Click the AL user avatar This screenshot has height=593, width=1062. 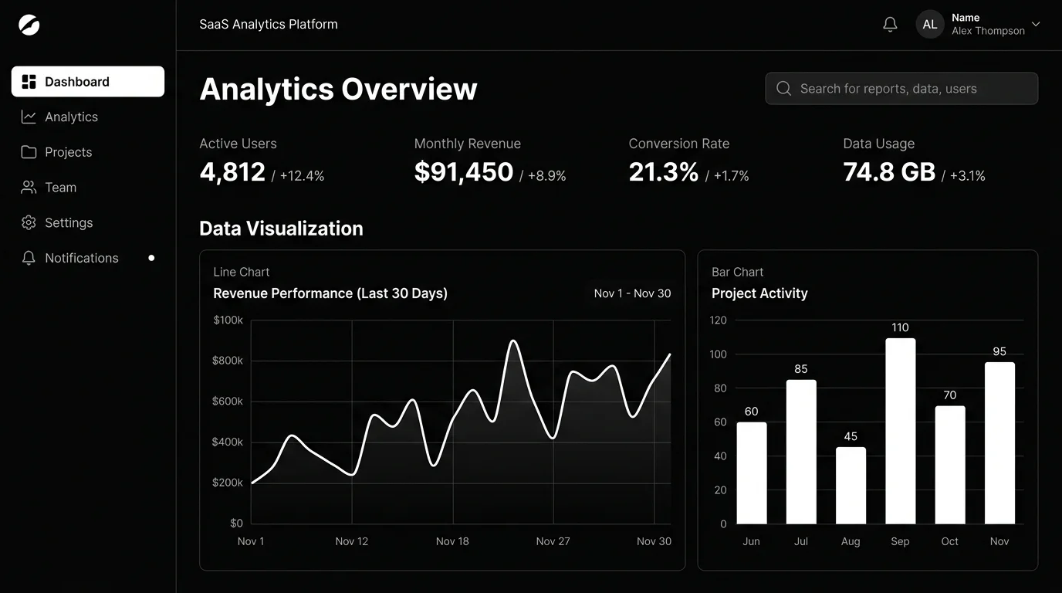930,25
